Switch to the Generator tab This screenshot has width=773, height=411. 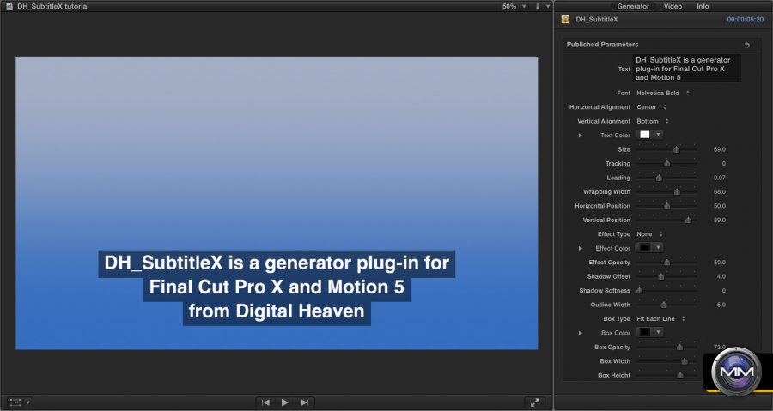pos(633,6)
